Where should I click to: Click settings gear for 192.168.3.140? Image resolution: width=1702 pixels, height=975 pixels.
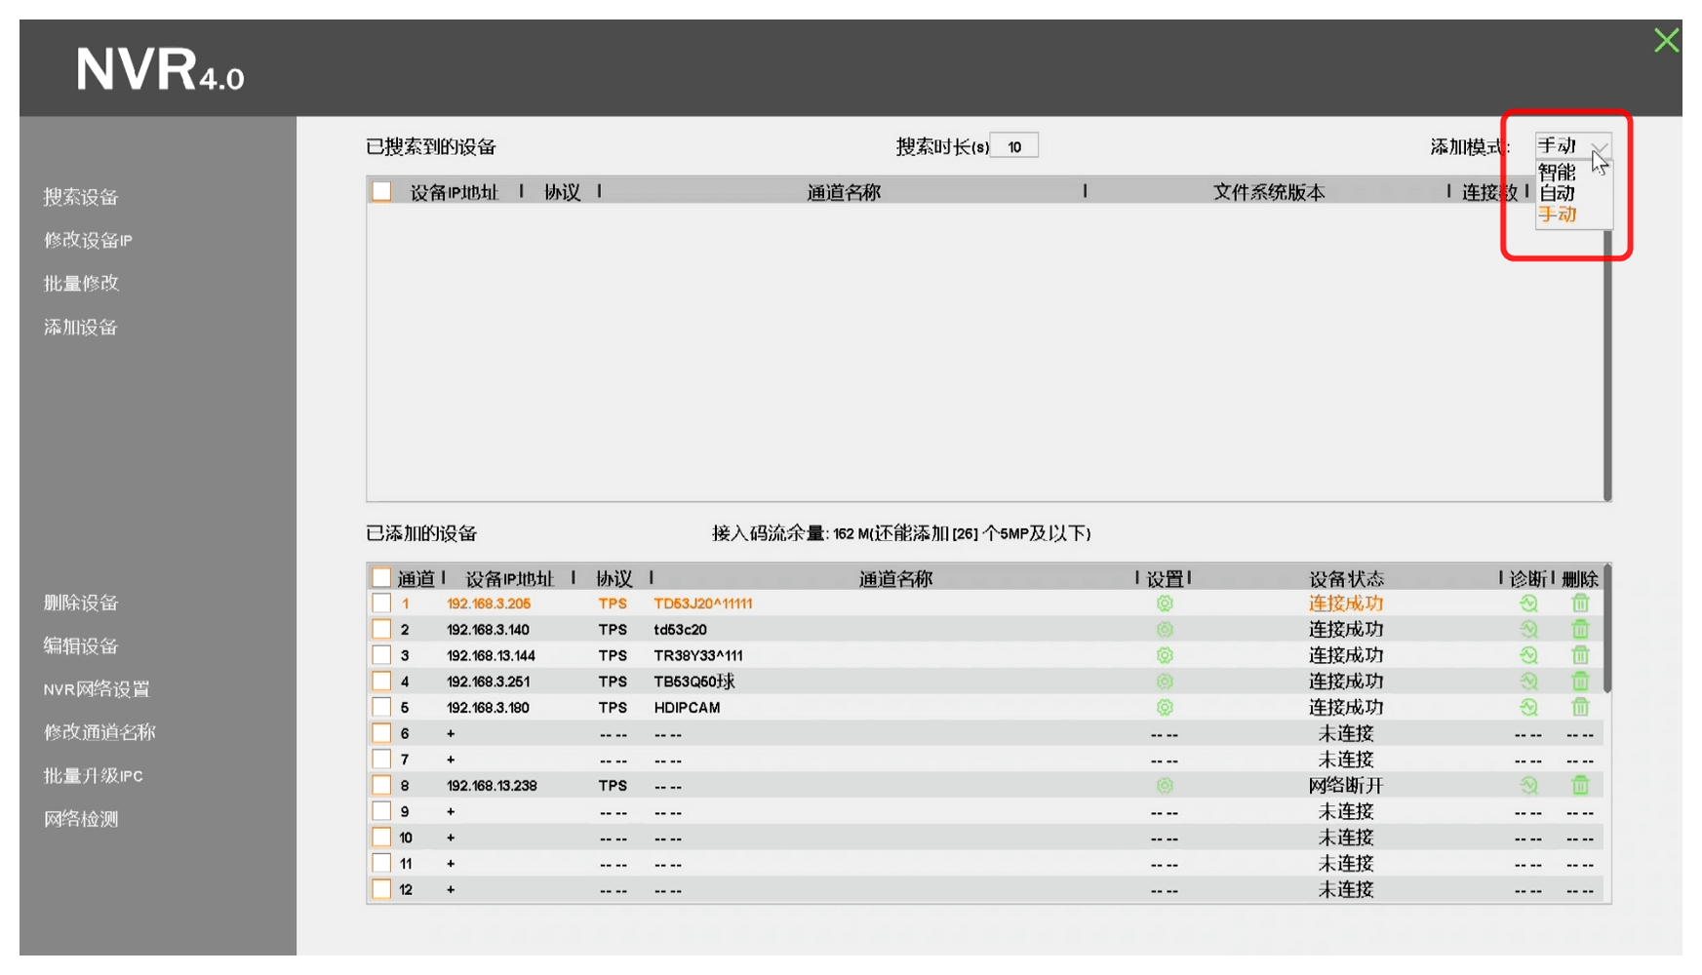[1164, 630]
